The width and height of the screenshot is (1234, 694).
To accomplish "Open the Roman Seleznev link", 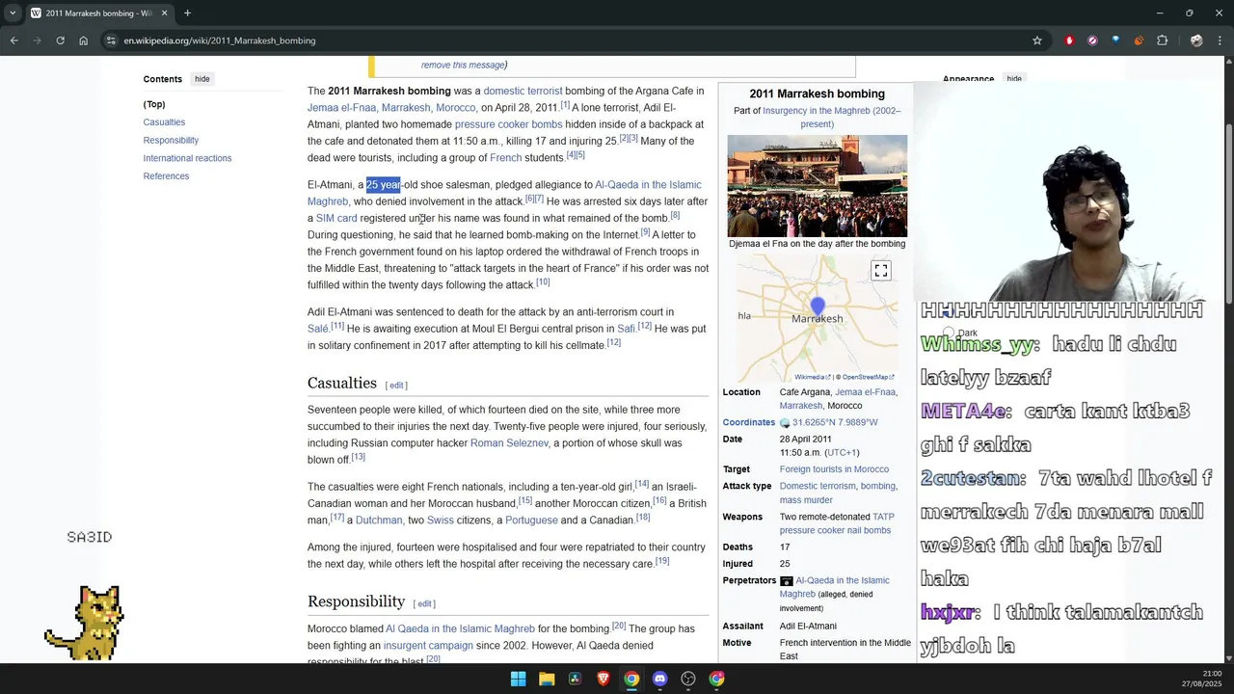I will pos(509,443).
